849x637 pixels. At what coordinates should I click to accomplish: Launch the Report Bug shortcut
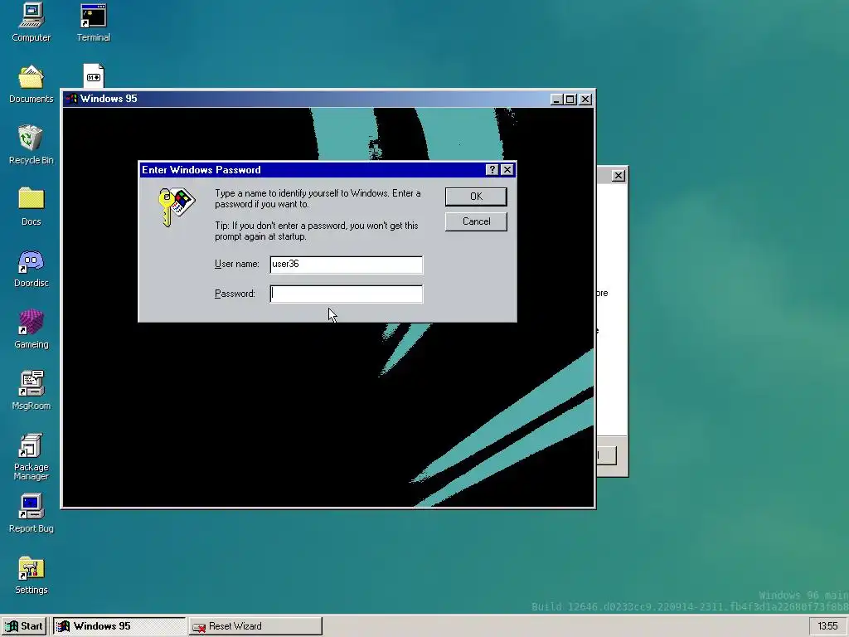click(31, 513)
